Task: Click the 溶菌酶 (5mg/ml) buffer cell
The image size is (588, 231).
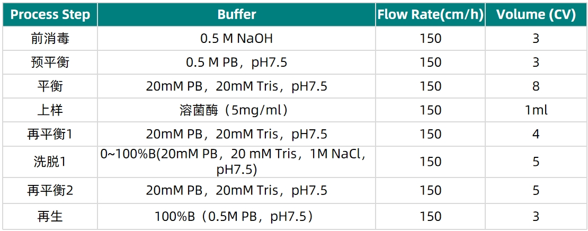Action: [x=237, y=110]
